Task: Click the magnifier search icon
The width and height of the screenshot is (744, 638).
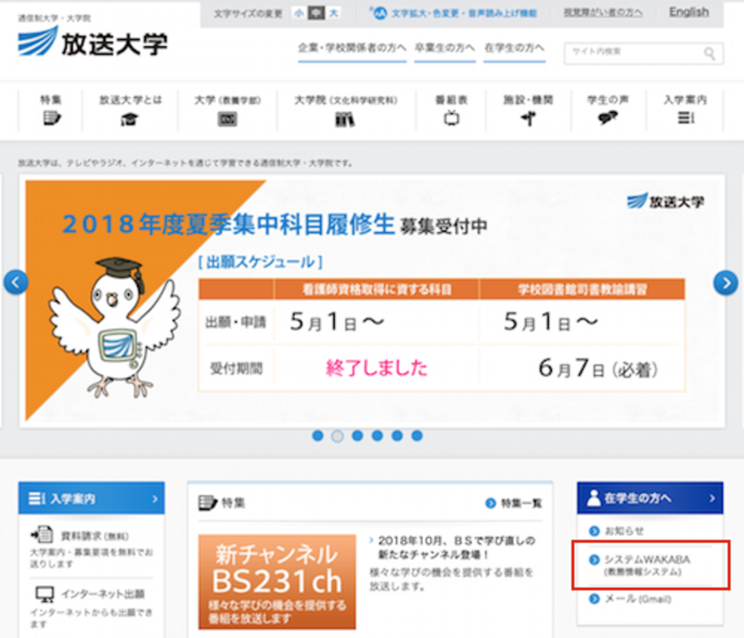Action: click(710, 54)
